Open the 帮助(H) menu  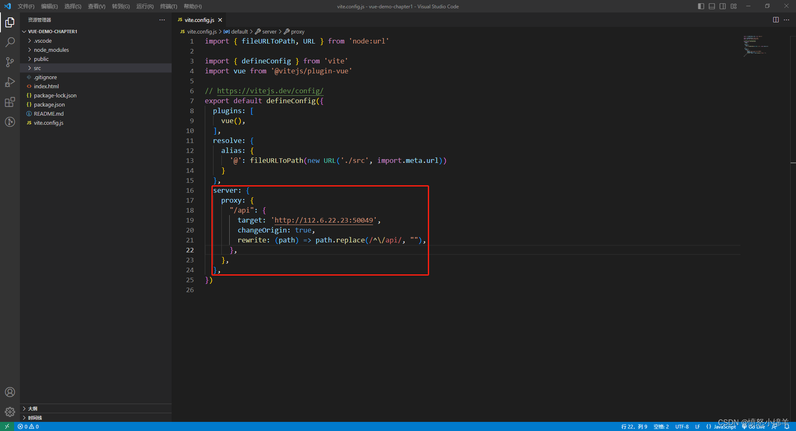tap(192, 6)
